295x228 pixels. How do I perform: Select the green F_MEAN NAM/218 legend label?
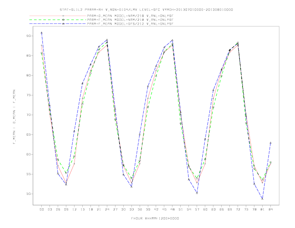point(130,20)
